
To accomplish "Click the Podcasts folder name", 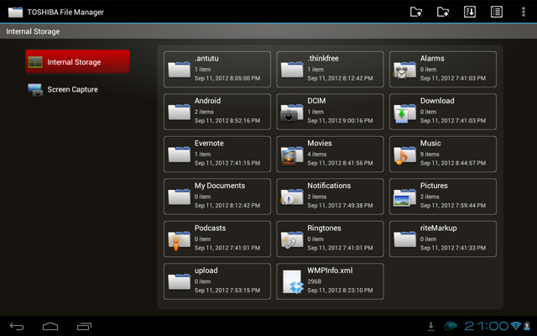I will coord(210,228).
